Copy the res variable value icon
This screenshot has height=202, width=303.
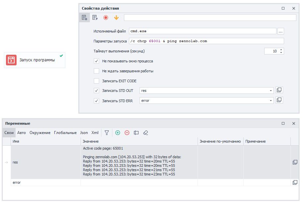(295, 162)
